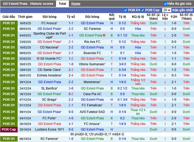Select the Tỷ số column header
This screenshot has height=142, width=194.
point(71,17)
